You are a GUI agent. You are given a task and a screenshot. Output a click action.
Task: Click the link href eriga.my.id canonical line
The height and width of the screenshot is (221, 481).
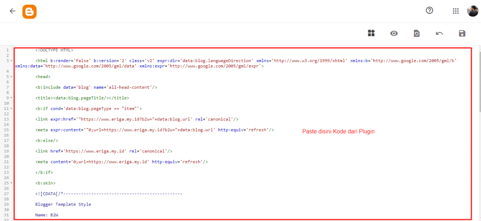point(104,151)
